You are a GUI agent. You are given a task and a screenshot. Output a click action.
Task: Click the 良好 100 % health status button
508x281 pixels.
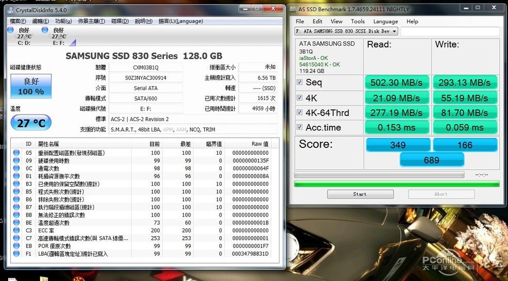tap(31, 86)
